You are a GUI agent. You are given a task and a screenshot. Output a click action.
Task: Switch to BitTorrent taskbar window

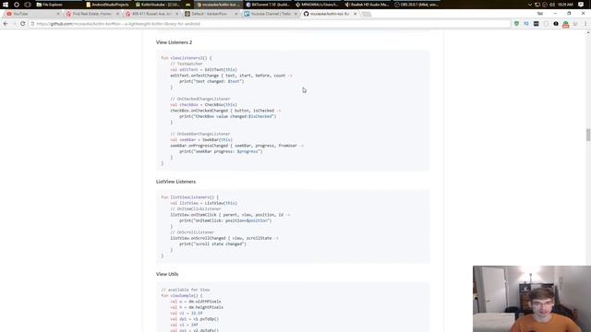(268, 5)
